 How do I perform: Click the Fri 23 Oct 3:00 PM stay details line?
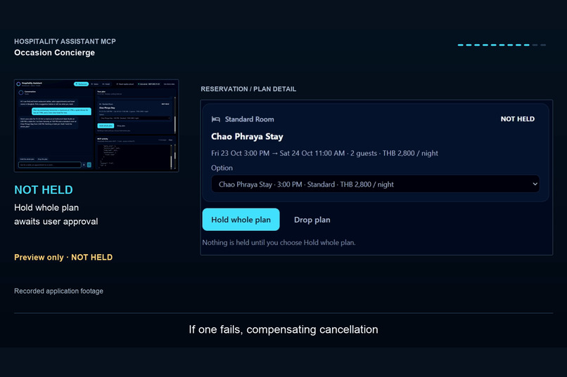[324, 153]
